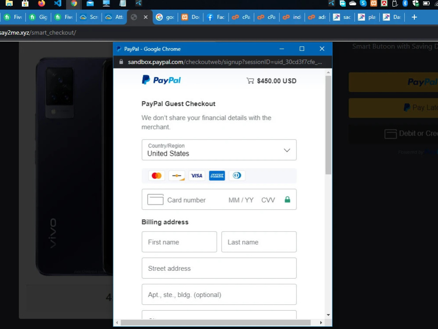Viewport: 438px width, 329px height.
Task: Click the chevron arrow next to United States
Action: point(287,150)
